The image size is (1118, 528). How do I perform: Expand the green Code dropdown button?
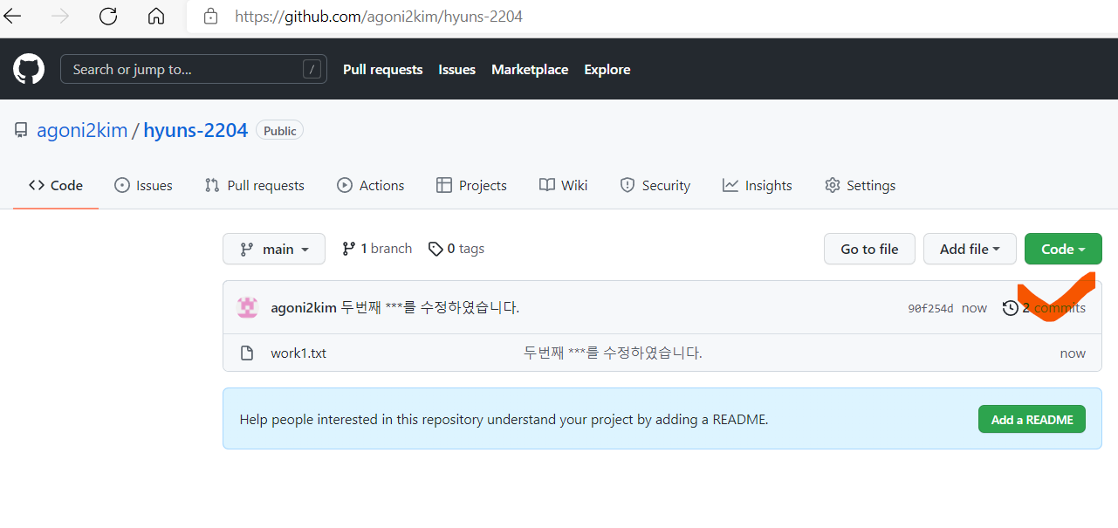[1063, 249]
